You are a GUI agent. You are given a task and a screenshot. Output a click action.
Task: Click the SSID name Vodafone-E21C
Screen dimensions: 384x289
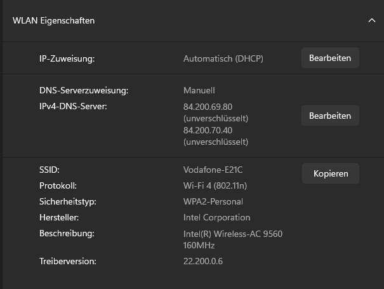tap(213, 170)
